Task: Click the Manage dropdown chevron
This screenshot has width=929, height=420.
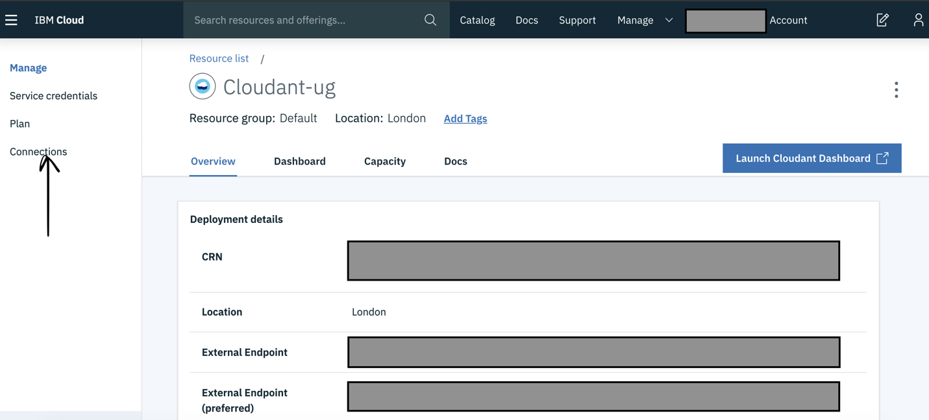Action: point(669,20)
